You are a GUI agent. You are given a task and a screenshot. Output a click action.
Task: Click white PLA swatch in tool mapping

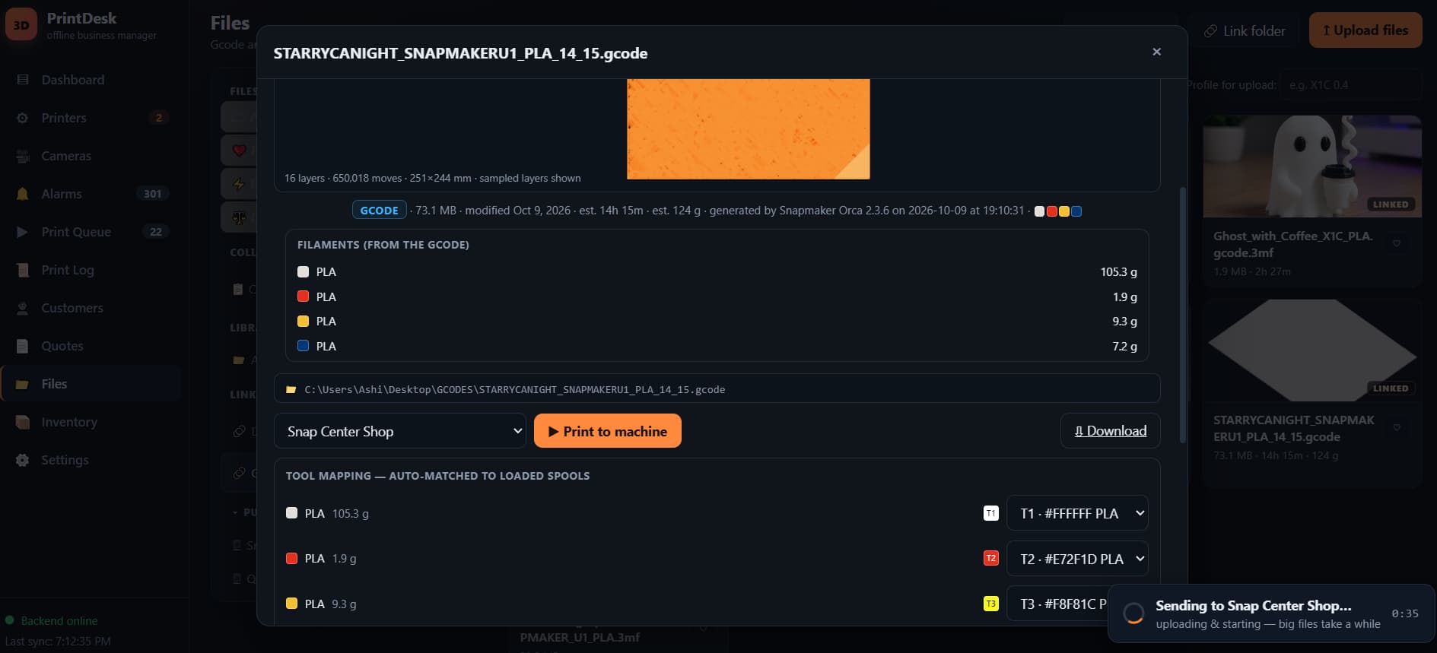[291, 513]
